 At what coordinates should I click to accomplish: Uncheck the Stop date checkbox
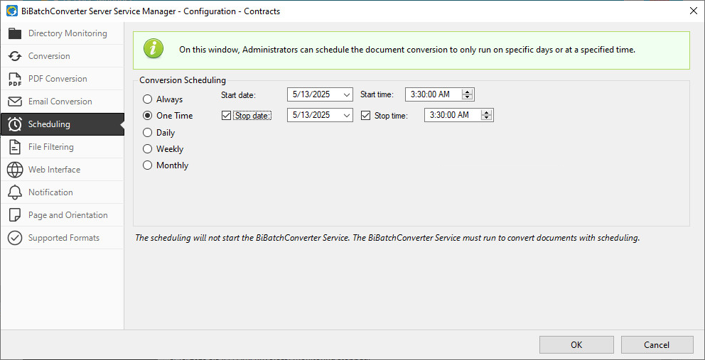tap(227, 116)
